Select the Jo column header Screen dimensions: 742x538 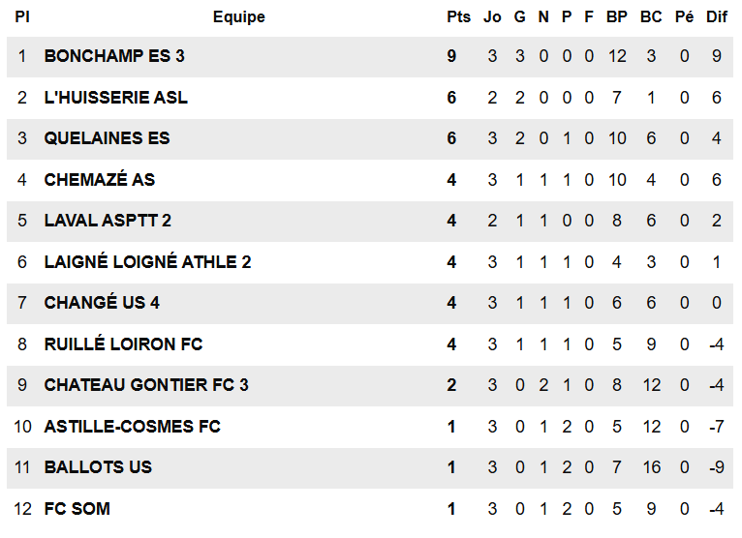[492, 16]
